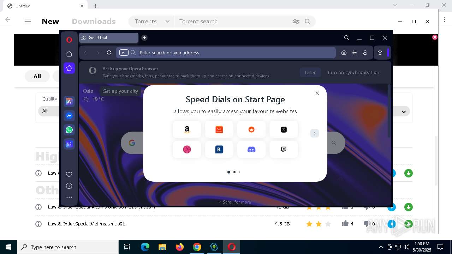Open the Twitch speed dial tile
The width and height of the screenshot is (452, 254).
coord(284,150)
